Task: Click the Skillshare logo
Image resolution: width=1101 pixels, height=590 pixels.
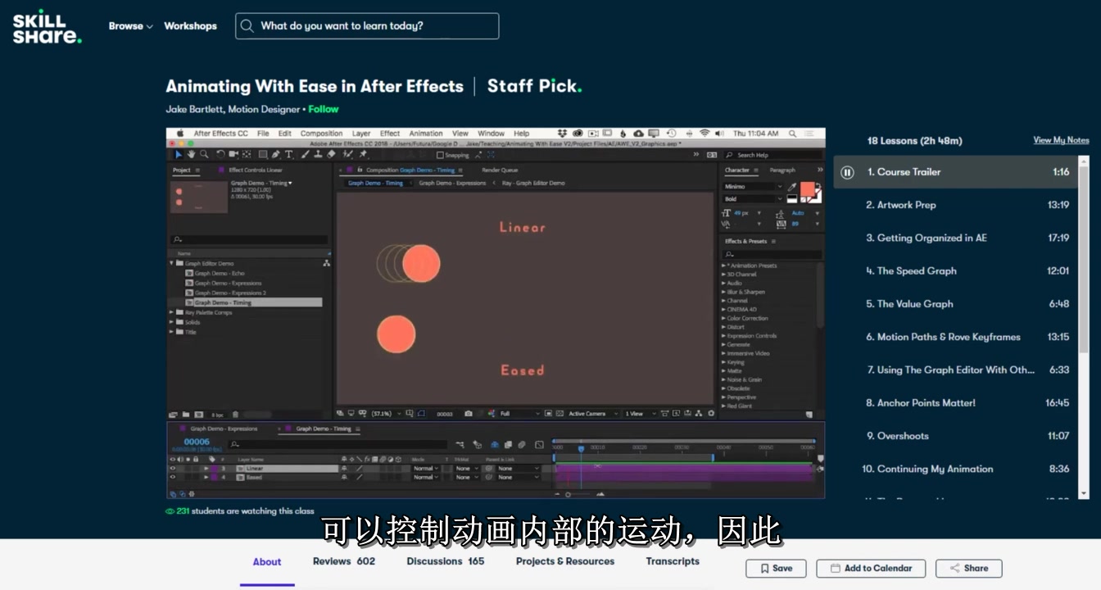Action: (47, 26)
